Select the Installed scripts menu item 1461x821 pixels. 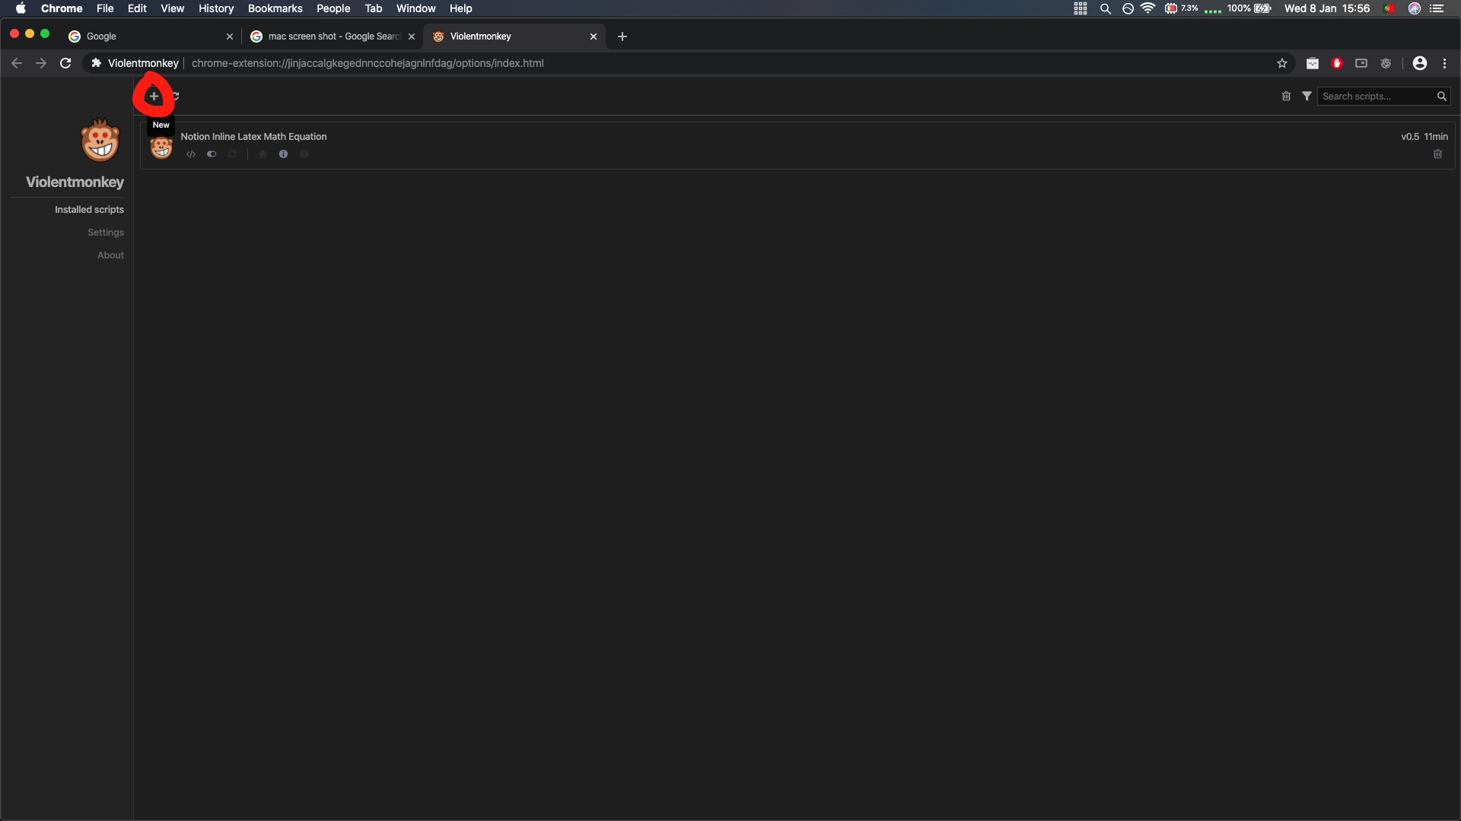(89, 208)
